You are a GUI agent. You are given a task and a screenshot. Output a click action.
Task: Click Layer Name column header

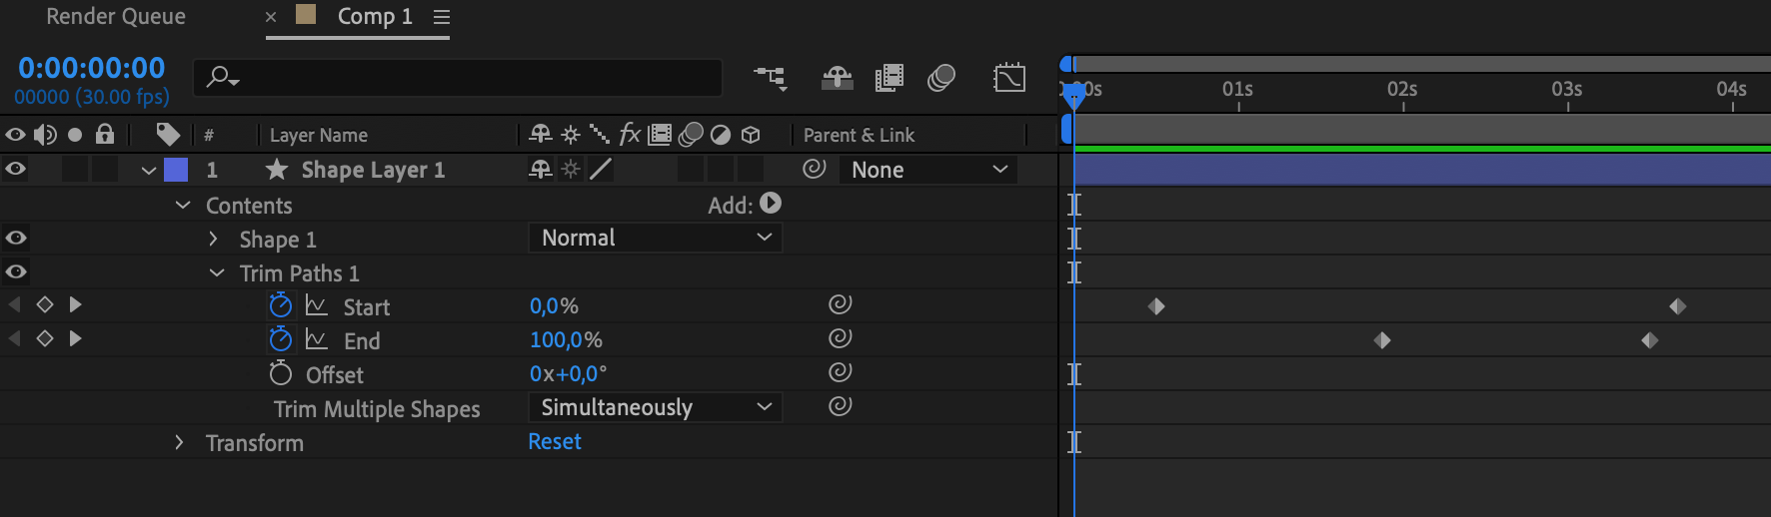319,135
